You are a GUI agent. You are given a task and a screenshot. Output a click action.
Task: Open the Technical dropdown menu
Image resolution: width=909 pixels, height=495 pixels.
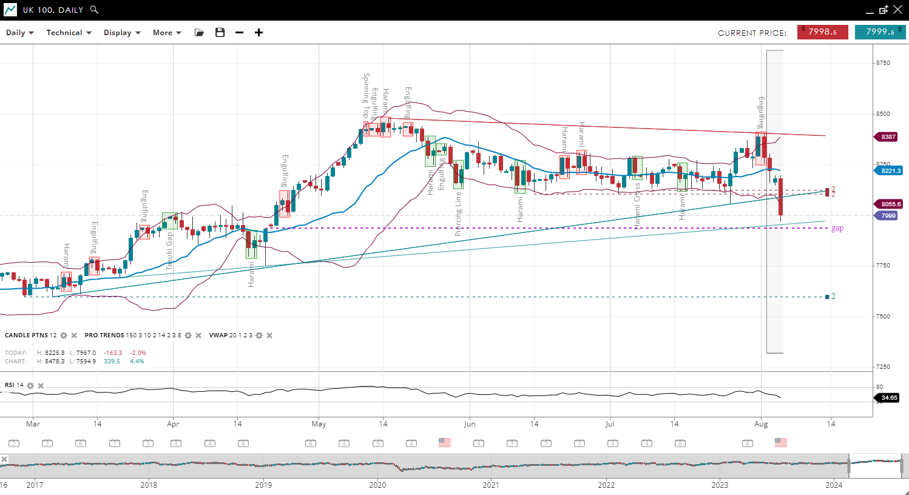(x=69, y=33)
